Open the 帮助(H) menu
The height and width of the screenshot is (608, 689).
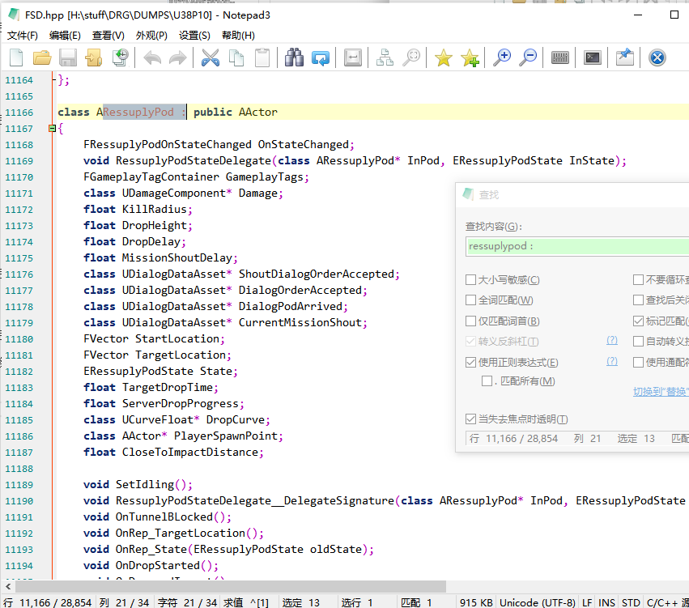238,36
